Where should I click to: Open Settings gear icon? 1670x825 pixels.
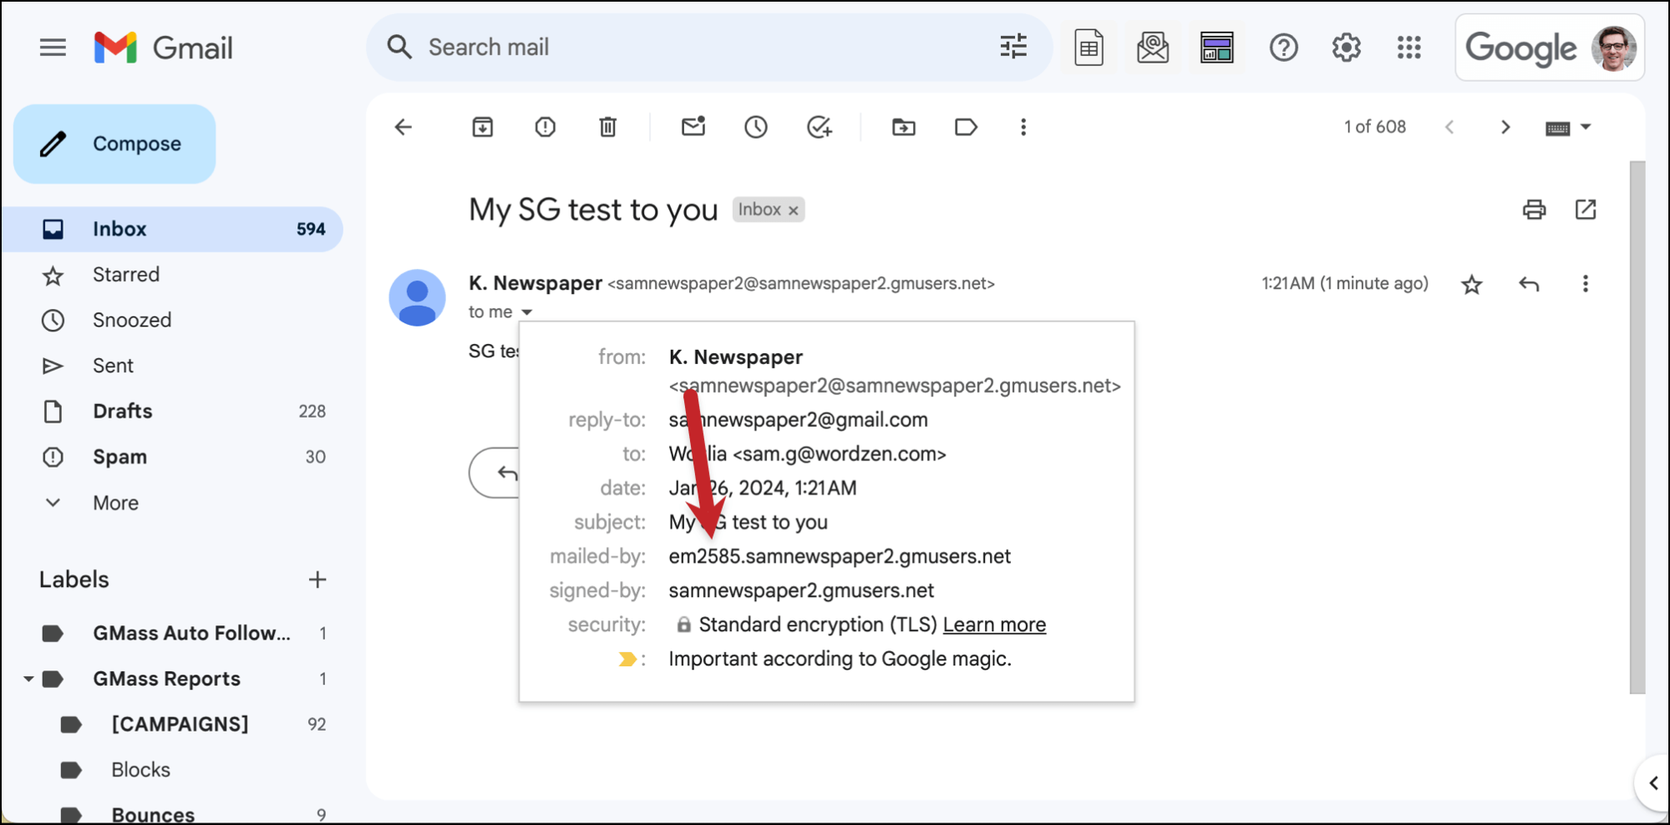coord(1346,48)
